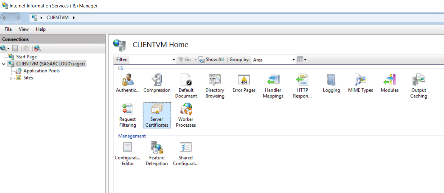
Task: Open the Create New Connection dropdown arrow
Action: pos(8,49)
